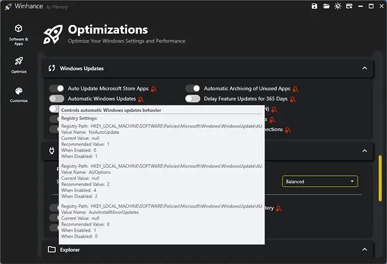Switch on Delay Feature Updates for 365 Days
Viewport: 387px width, 264px height.
click(193, 98)
